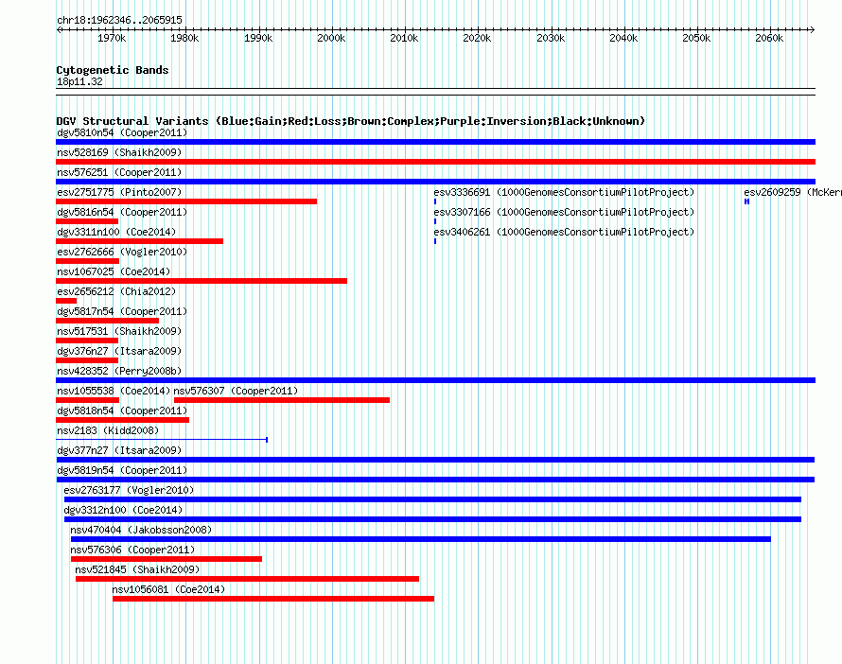Click nsv428352 (Perry2008b) label
842x664 pixels.
click(x=119, y=371)
